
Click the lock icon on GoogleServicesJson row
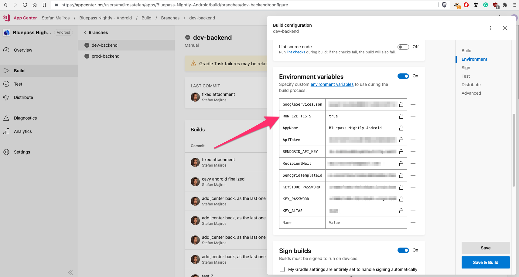click(401, 104)
